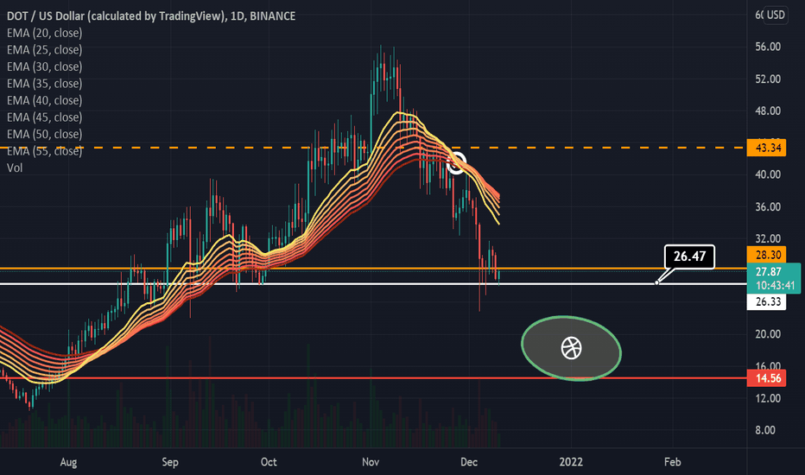Click the Sep label on time axis
The height and width of the screenshot is (475, 805).
[170, 462]
